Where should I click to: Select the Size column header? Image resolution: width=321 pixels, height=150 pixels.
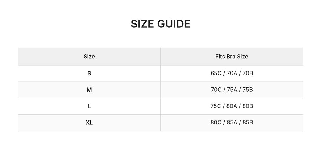(x=89, y=57)
